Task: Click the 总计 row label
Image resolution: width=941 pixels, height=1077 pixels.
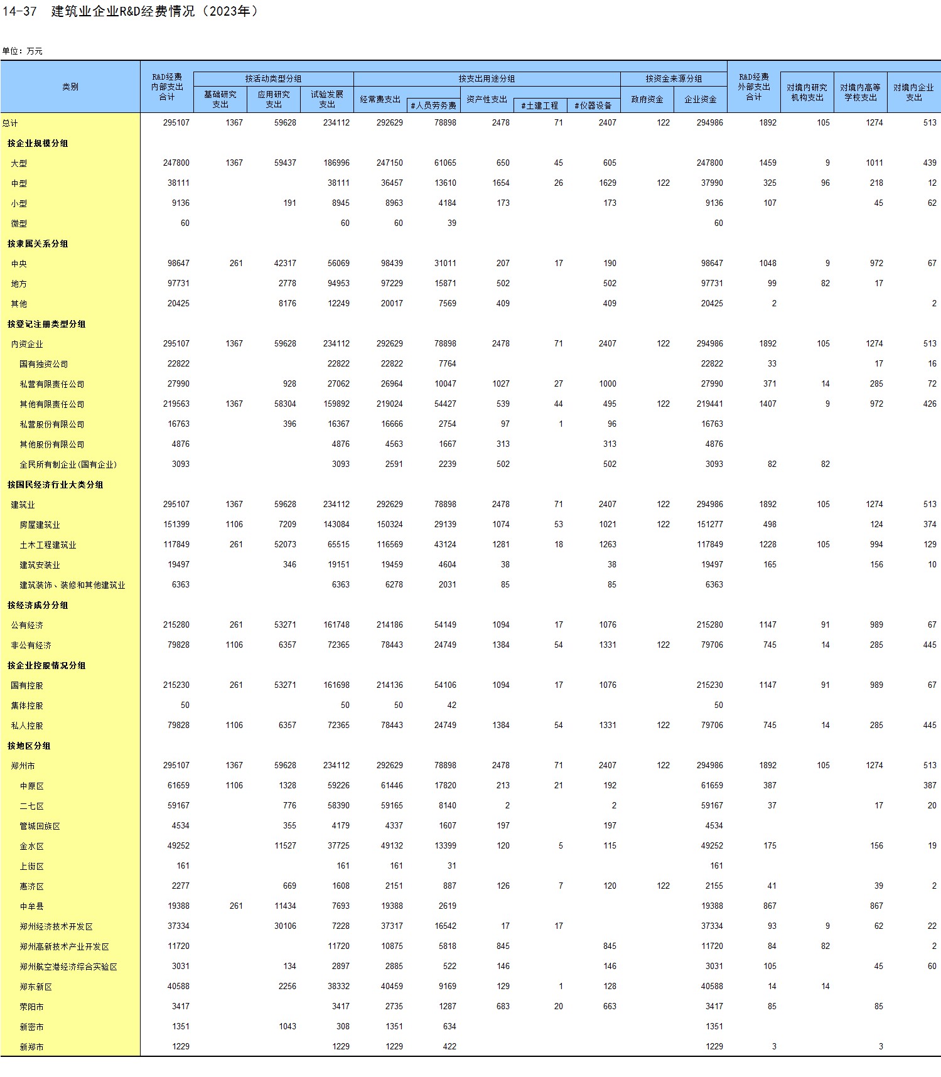Action: 11,123
